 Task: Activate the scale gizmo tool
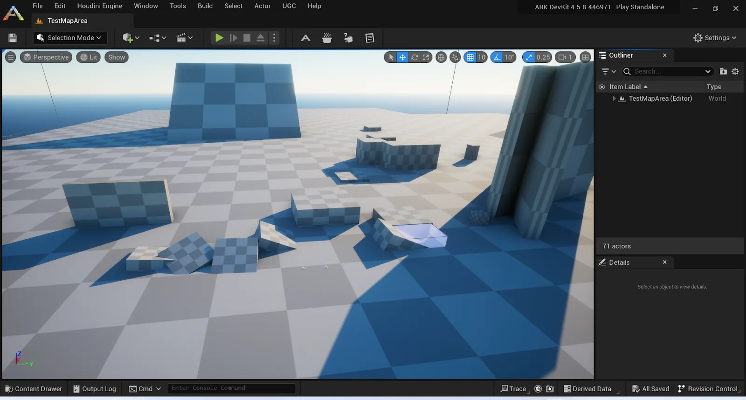[426, 57]
